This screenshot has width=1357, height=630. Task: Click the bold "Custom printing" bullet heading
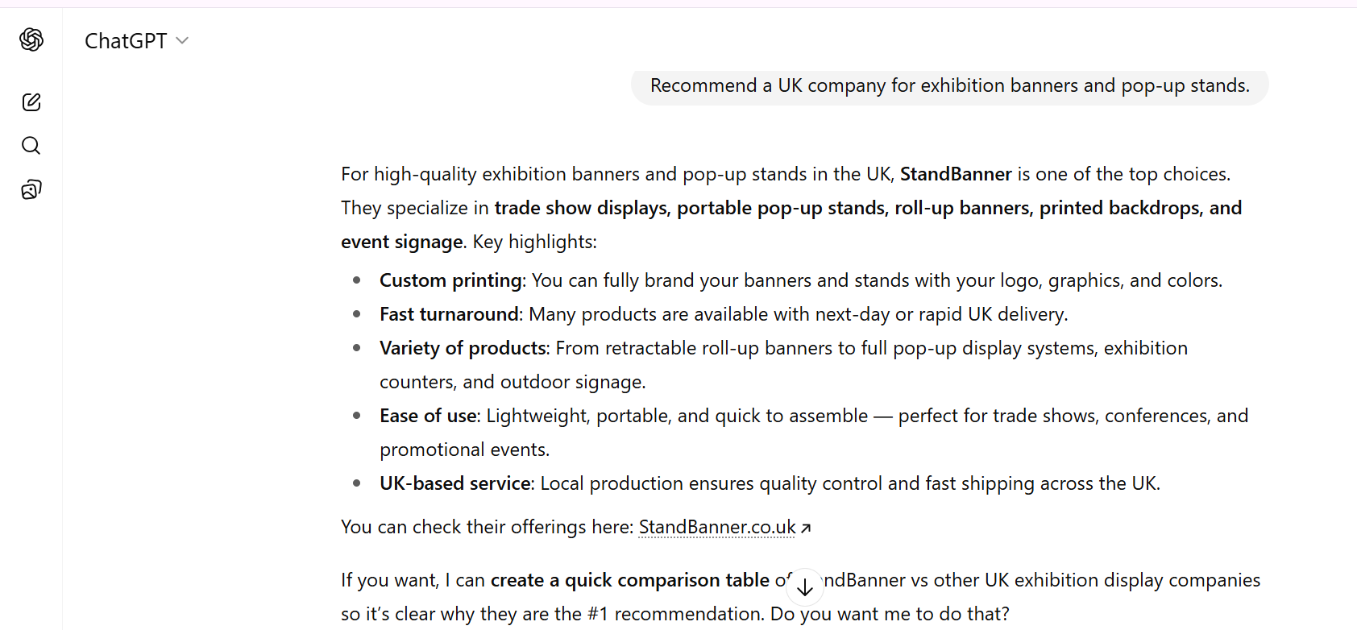point(450,280)
